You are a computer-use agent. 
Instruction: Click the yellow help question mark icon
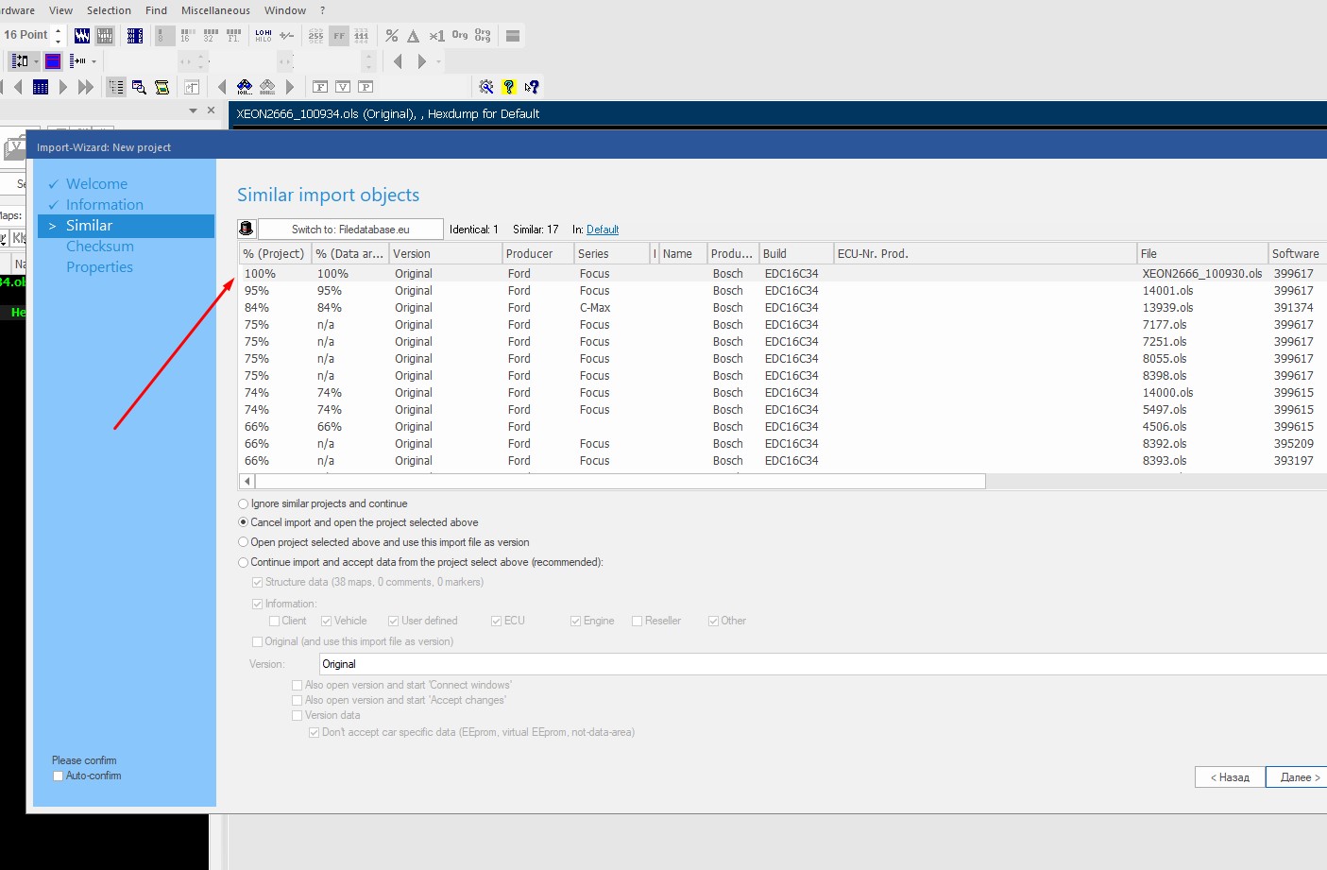pyautogui.click(x=509, y=87)
